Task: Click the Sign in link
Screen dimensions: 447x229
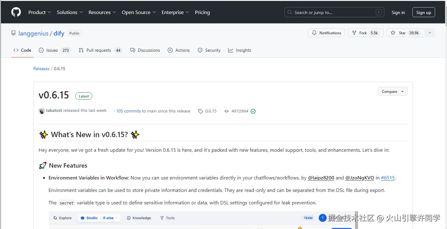Action: [x=398, y=12]
